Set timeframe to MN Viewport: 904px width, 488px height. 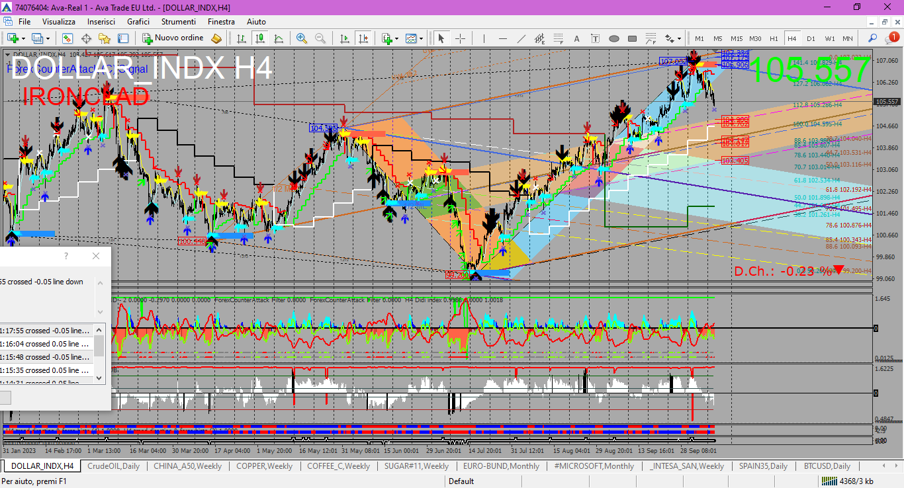(848, 38)
